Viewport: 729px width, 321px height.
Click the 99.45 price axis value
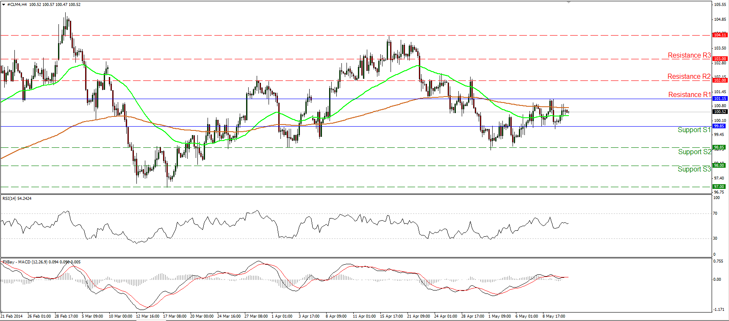719,135
